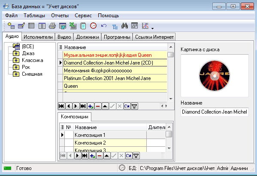Go to last record in compositions navigator
Viewport: 257px width, 176px height.
(85, 155)
